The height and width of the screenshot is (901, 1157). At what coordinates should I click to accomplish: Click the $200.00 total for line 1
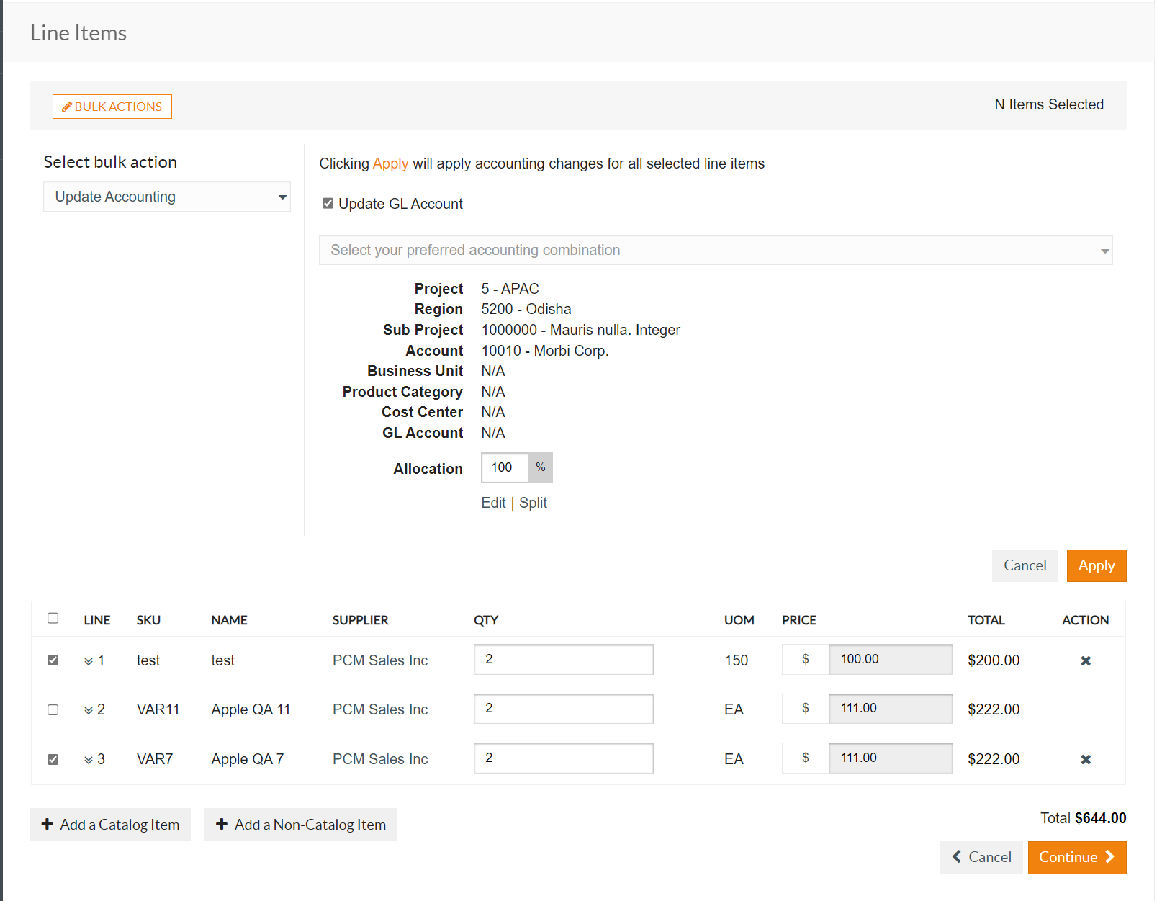(994, 660)
